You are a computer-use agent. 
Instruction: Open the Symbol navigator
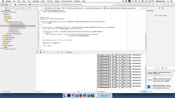pos(10,8)
